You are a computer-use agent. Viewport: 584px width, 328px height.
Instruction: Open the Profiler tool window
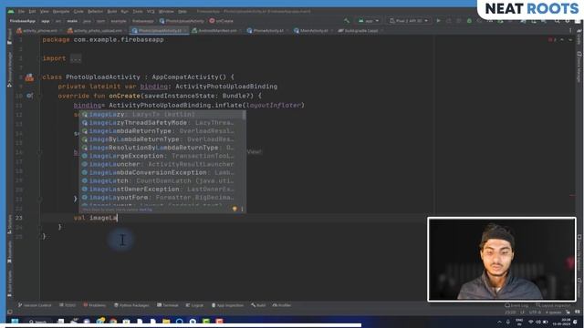tap(282, 305)
